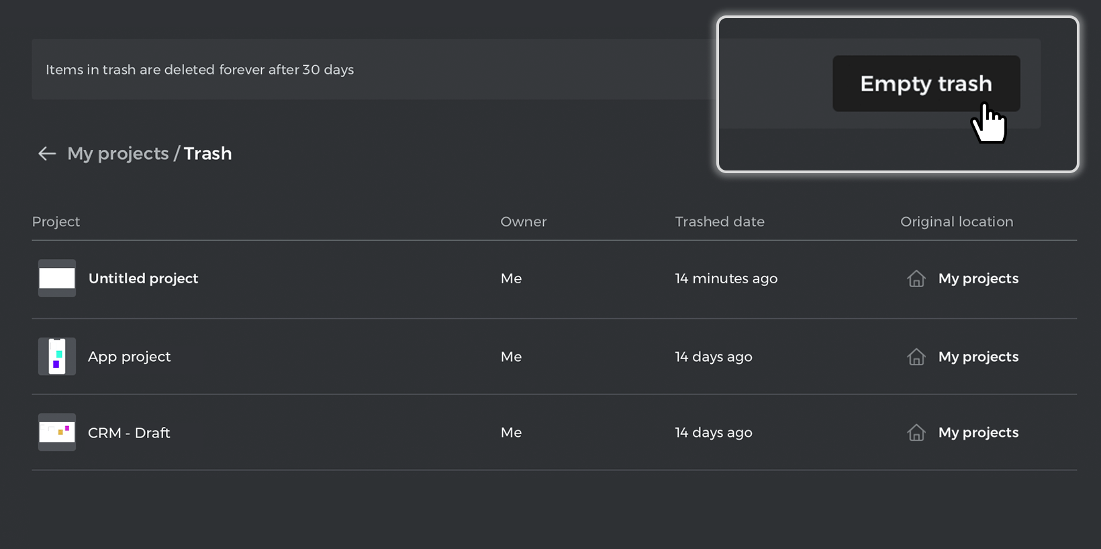Click the 14 days ago date for CRM - Draft
Image resolution: width=1101 pixels, height=549 pixels.
(x=714, y=433)
